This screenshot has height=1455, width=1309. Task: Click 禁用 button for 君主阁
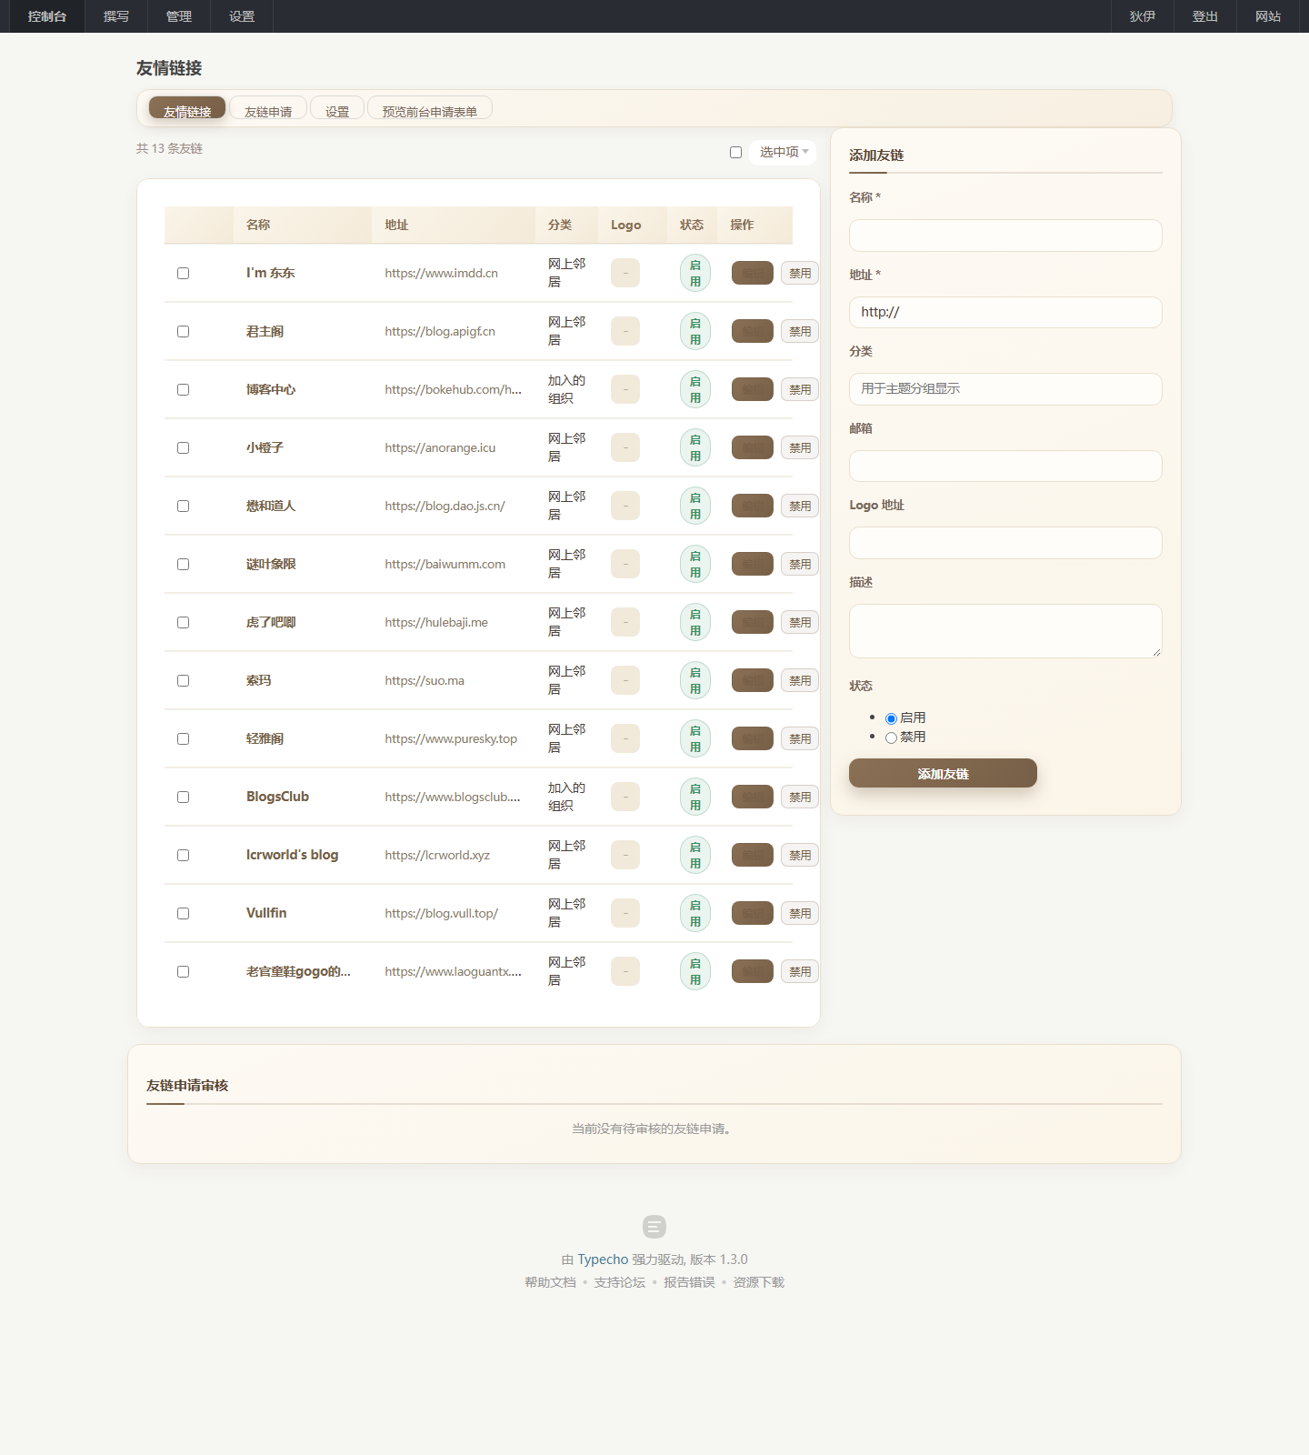[x=800, y=331]
